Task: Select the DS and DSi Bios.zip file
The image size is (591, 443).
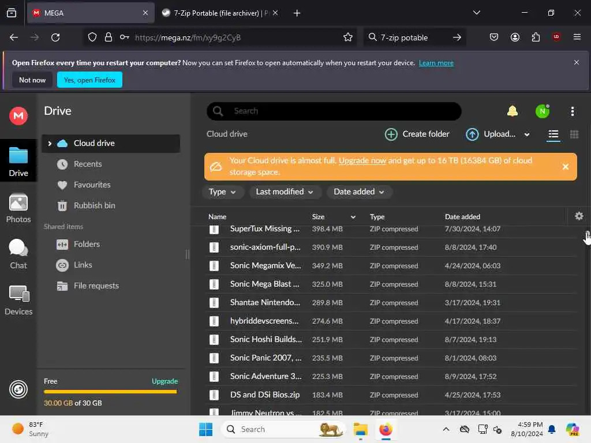Action: [391, 395]
